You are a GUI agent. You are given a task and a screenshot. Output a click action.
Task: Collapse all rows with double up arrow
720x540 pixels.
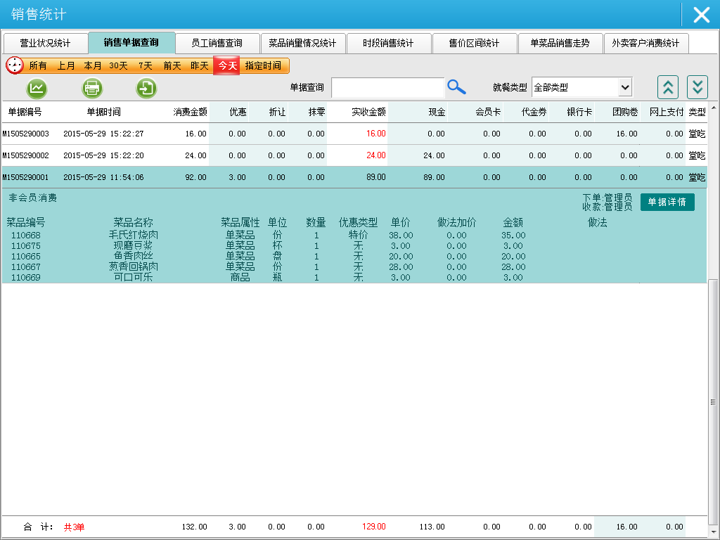point(668,87)
